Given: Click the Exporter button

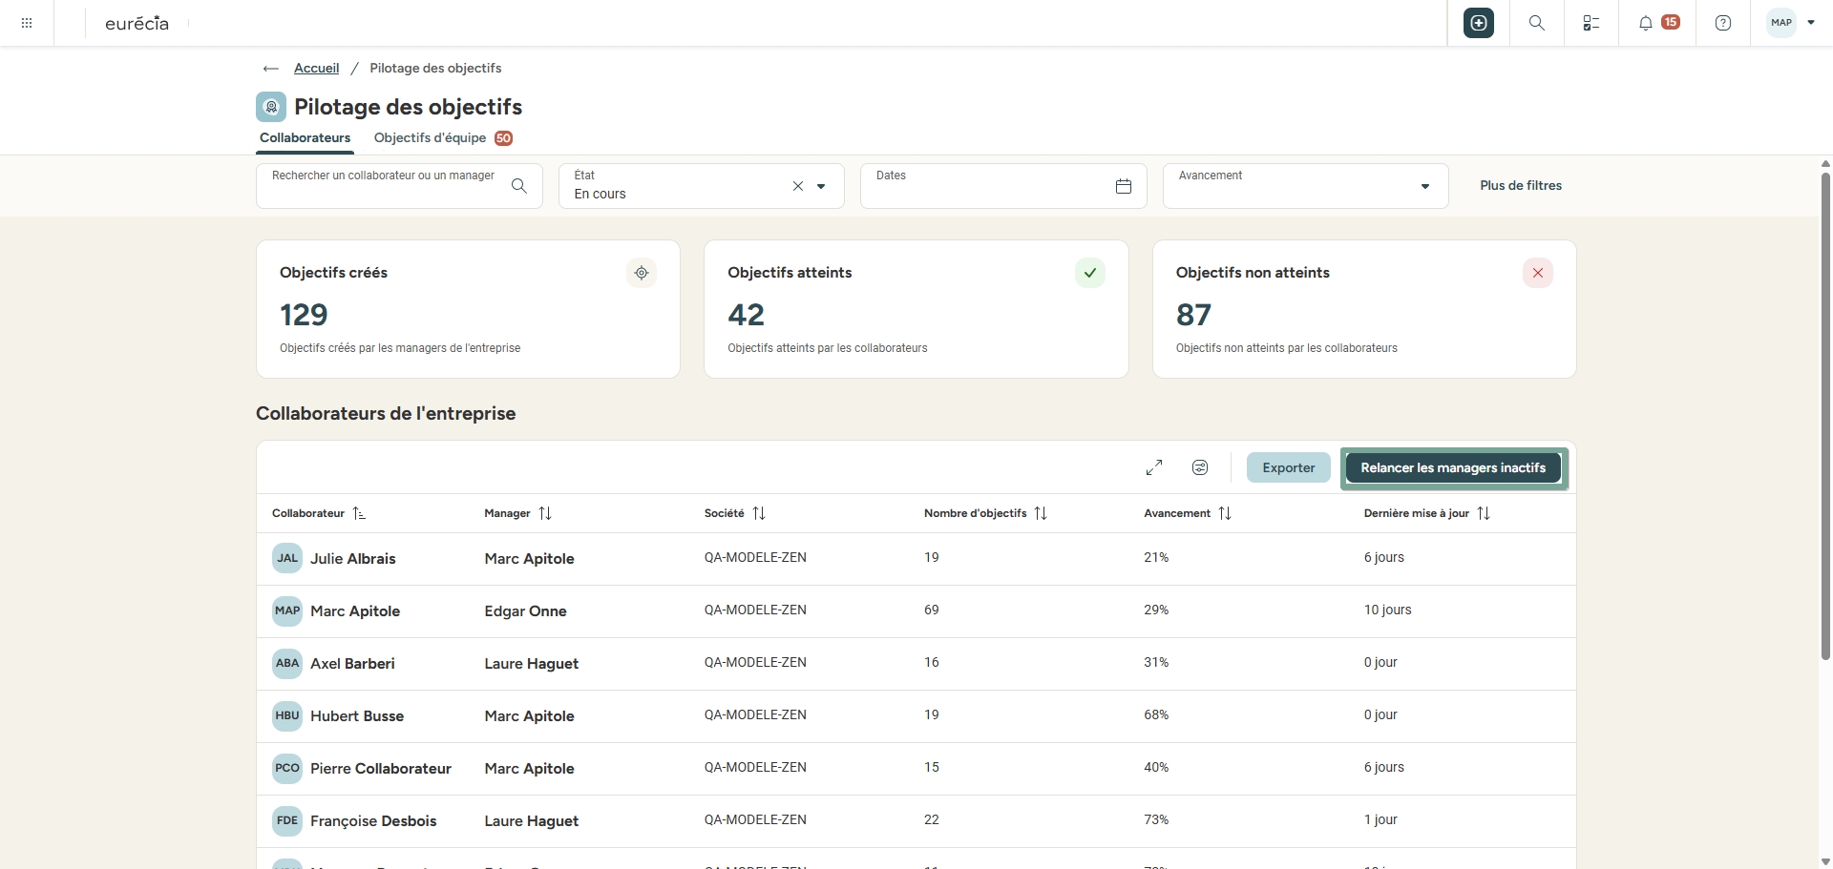Looking at the screenshot, I should [1289, 467].
